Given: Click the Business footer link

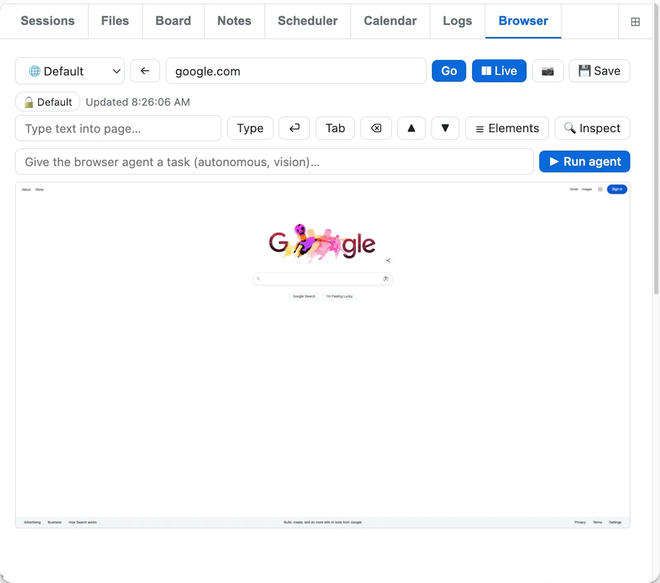Looking at the screenshot, I should pyautogui.click(x=54, y=522).
